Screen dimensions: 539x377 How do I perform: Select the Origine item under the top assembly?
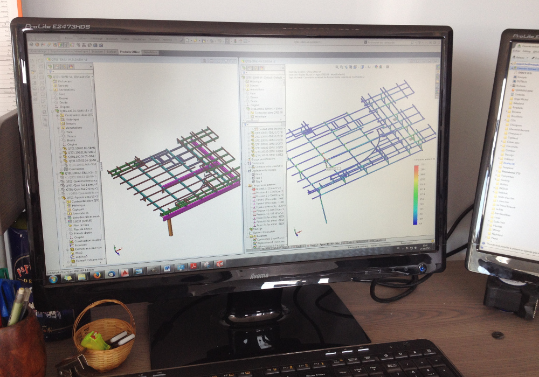pyautogui.click(x=62, y=107)
